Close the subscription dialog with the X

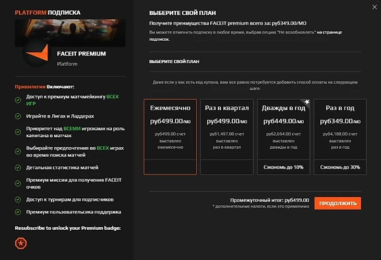[374, 7]
